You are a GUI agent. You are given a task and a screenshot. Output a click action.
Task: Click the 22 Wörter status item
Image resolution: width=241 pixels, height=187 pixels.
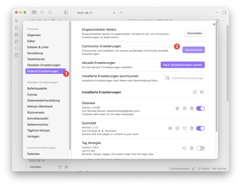(x=204, y=169)
